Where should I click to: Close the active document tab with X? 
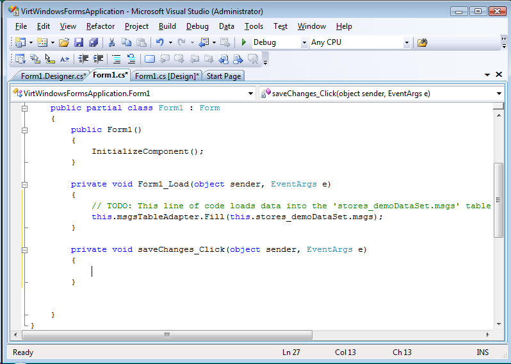tap(498, 75)
